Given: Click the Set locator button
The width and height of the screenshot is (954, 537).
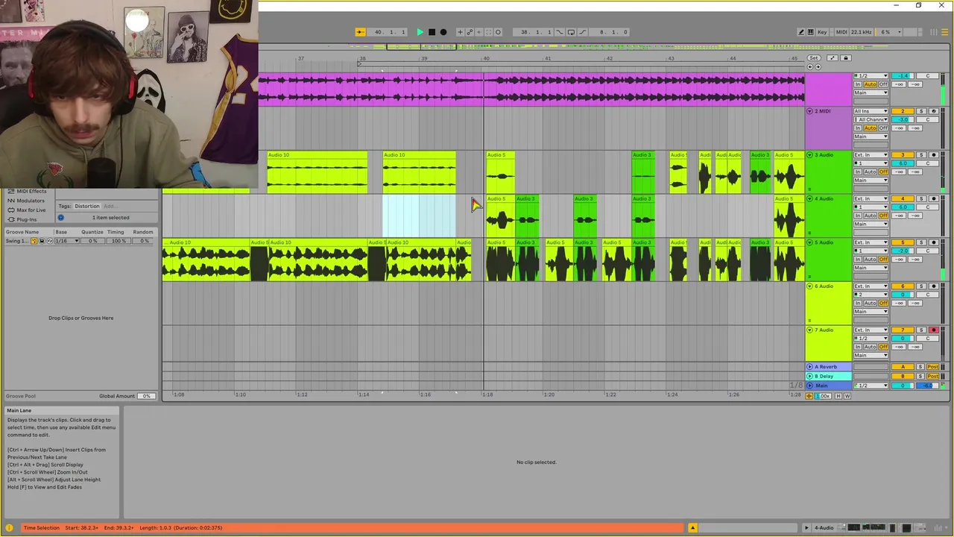Looking at the screenshot, I should click(813, 58).
